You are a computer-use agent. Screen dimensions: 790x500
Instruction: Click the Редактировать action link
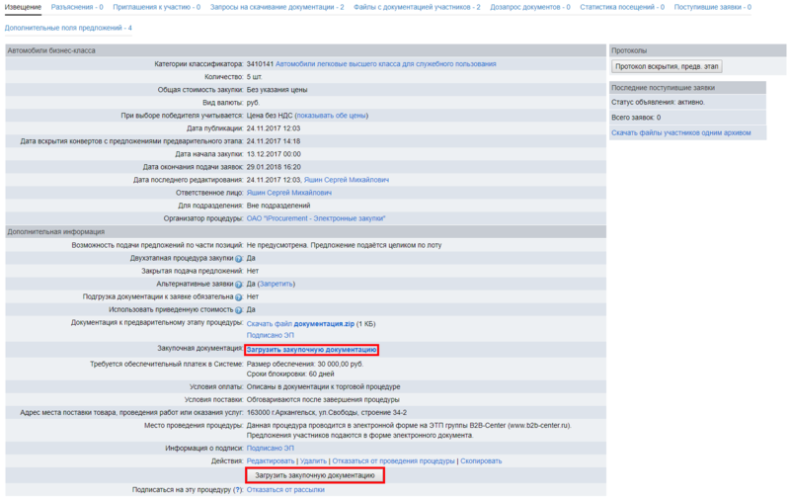pos(271,460)
